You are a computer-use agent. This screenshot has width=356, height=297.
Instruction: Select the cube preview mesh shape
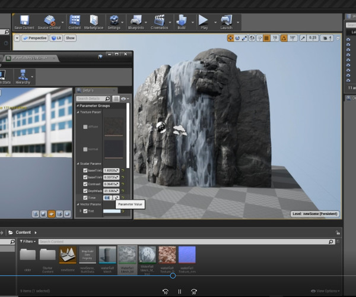[x=59, y=214]
